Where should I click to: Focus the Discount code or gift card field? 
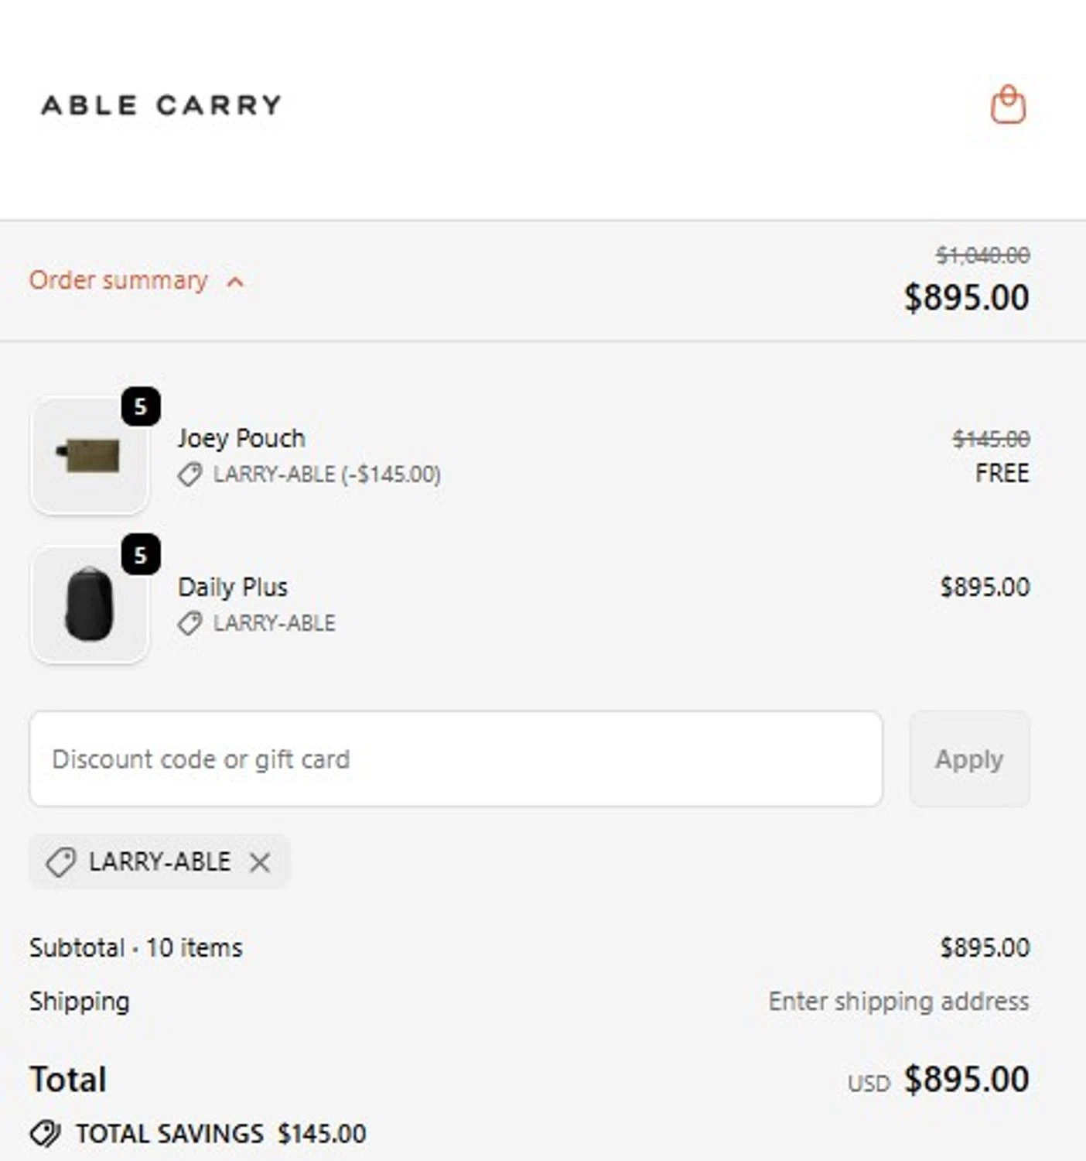[456, 759]
